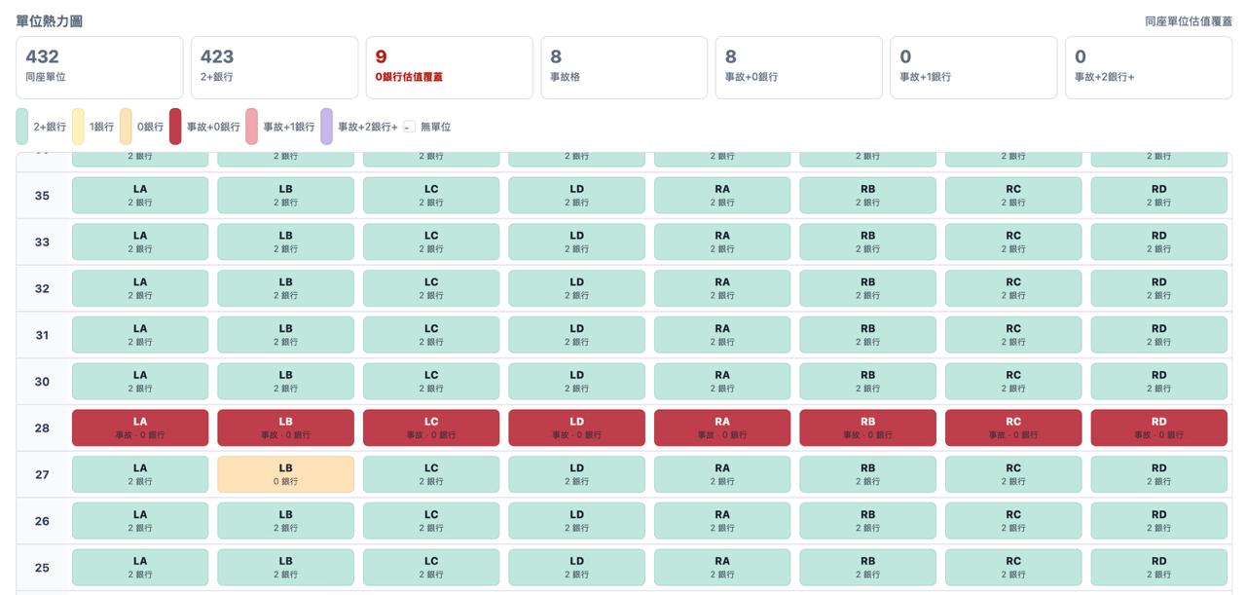Image resolution: width=1246 pixels, height=595 pixels.
Task: Select unit RD on floor 35
Action: (1158, 195)
